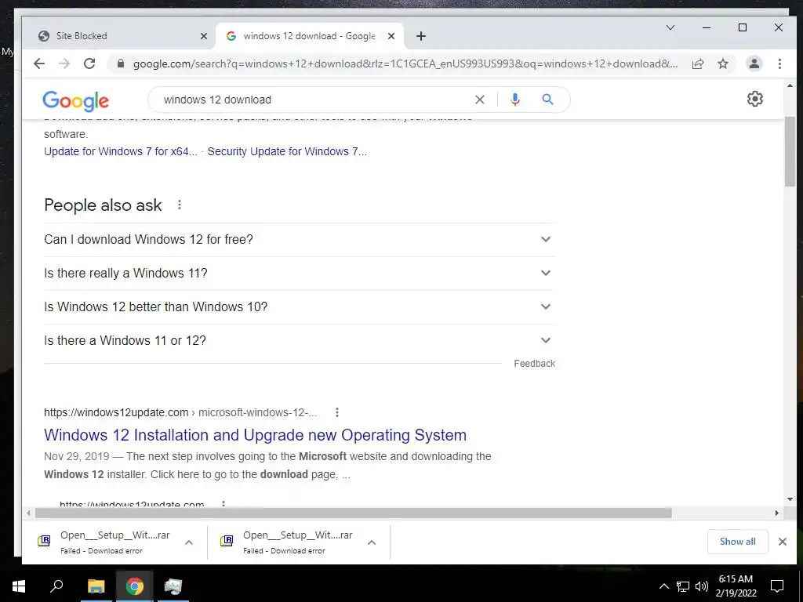Open Windows Start menu
Viewport: 803px width, 602px height.
tap(19, 586)
